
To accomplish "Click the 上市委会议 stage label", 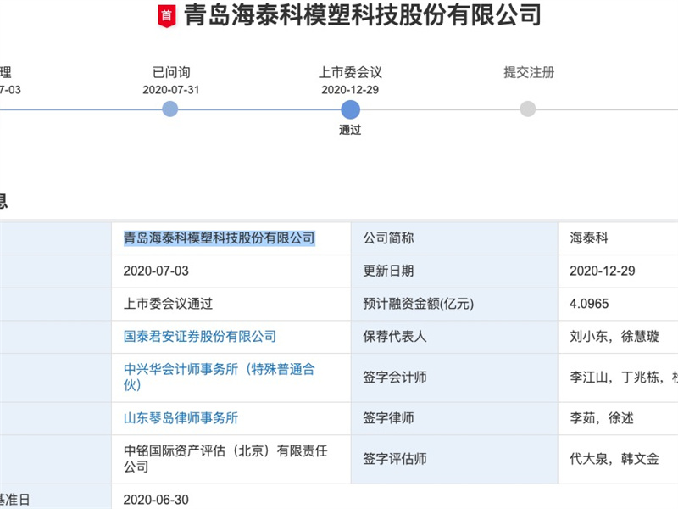I will 350,72.
